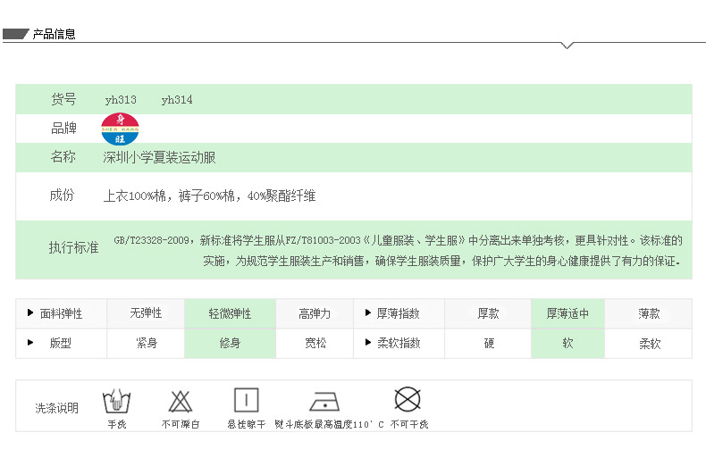Image resolution: width=706 pixels, height=458 pixels.
Task: Click the hand wash laundry icon
Action: pyautogui.click(x=113, y=401)
